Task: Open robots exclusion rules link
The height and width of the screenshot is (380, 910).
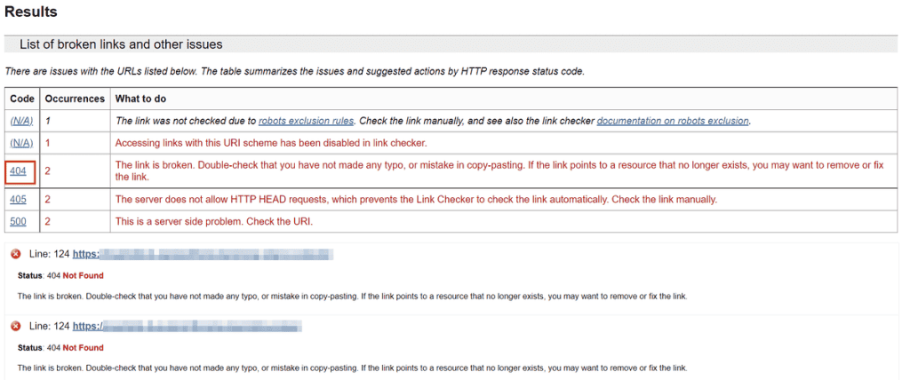Action: point(306,122)
